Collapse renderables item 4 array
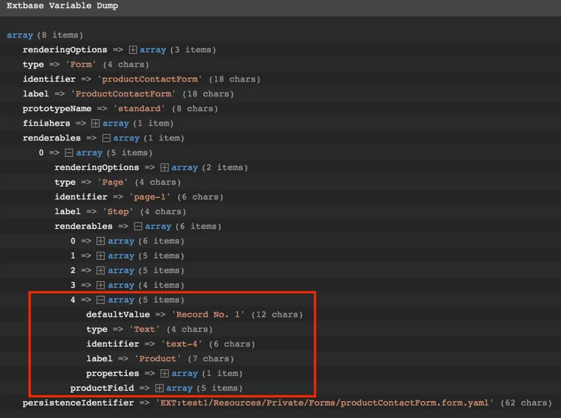The image size is (561, 418). point(101,300)
